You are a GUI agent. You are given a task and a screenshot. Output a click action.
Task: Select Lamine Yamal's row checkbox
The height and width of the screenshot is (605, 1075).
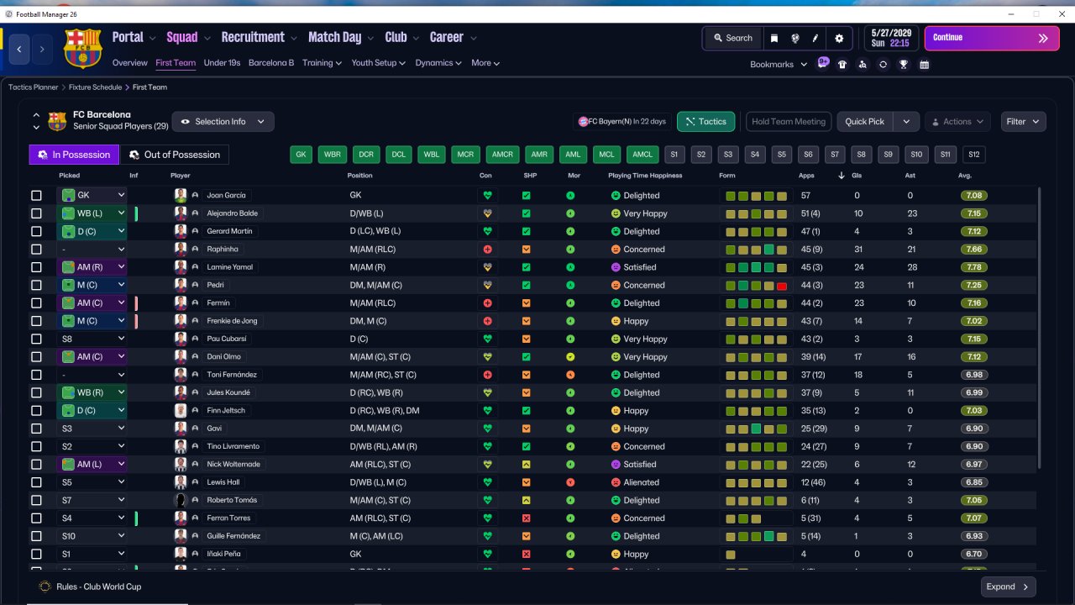[x=36, y=267]
